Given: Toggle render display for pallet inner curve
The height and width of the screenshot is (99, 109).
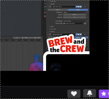Looking at the screenshot, I should pyautogui.click(x=81, y=7).
